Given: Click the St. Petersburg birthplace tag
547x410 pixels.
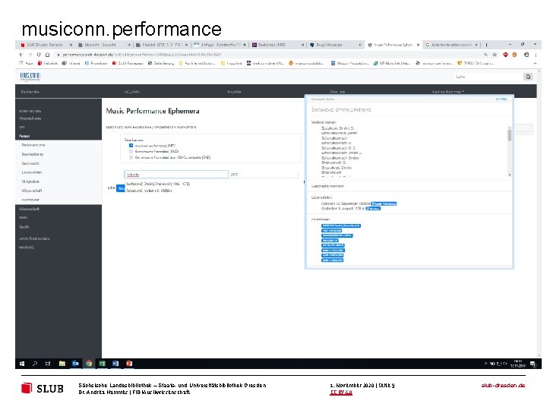Looking at the screenshot, I should coord(384,203).
